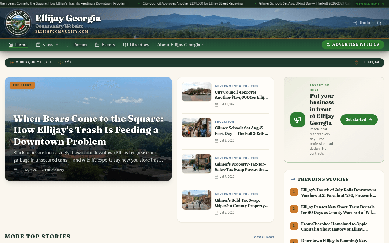Viewport: 389px width, 243px height.
Task: Click the location pin icon by Ellijay, GA
Action: 356,63
